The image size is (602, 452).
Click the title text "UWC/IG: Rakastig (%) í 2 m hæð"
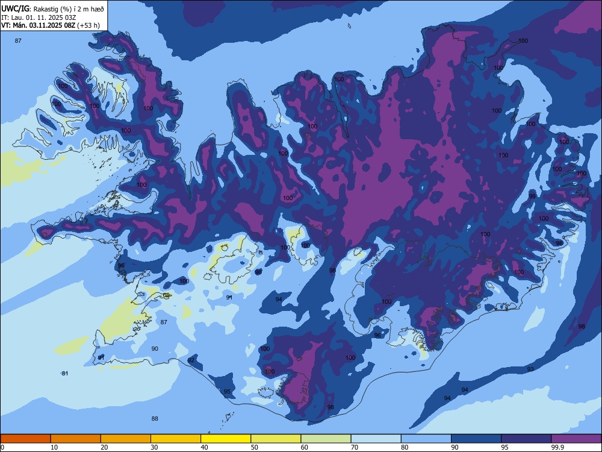[52, 9]
